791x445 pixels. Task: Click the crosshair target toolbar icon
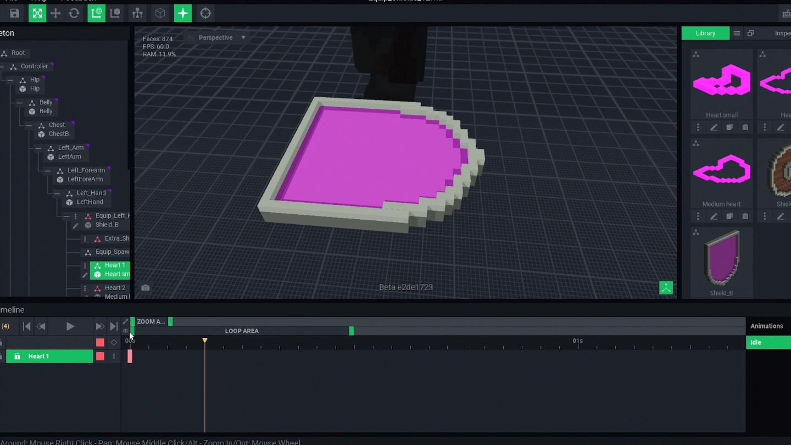(x=205, y=13)
